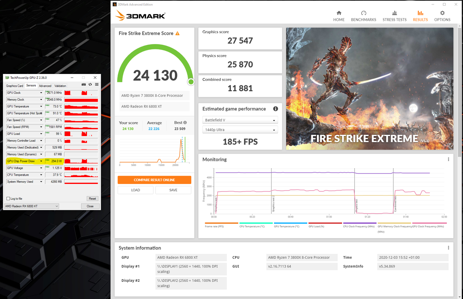Open the OPTIONS gear
463x299 pixels.
tap(442, 16)
